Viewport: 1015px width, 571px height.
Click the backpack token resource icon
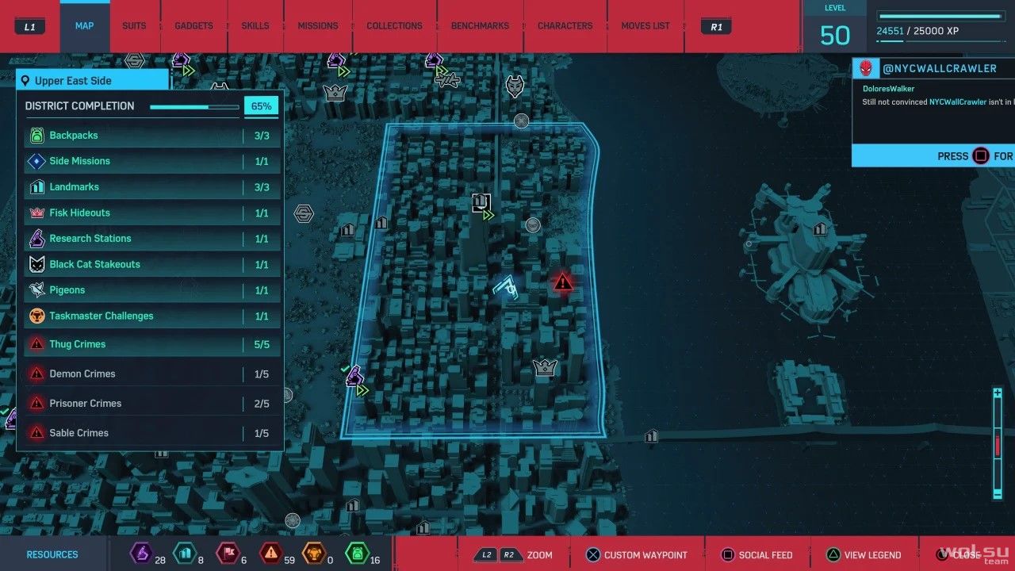coord(356,553)
